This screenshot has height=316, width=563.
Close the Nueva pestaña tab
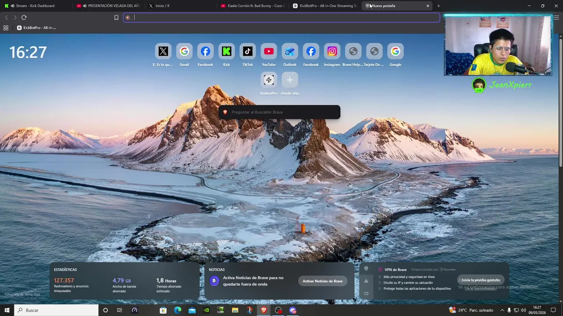point(428,6)
